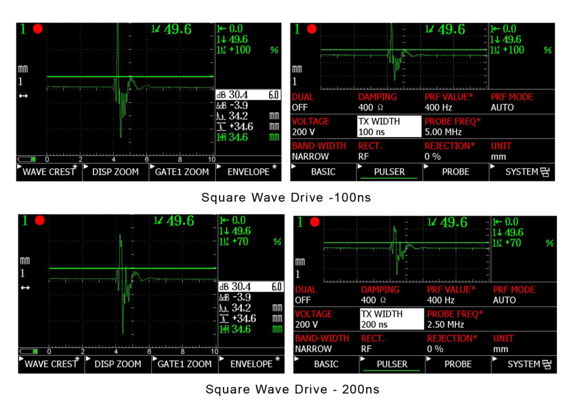Screen dimensions: 583x415
Task: Select the TX WIDTH 200 ns field
Action: click(393, 319)
